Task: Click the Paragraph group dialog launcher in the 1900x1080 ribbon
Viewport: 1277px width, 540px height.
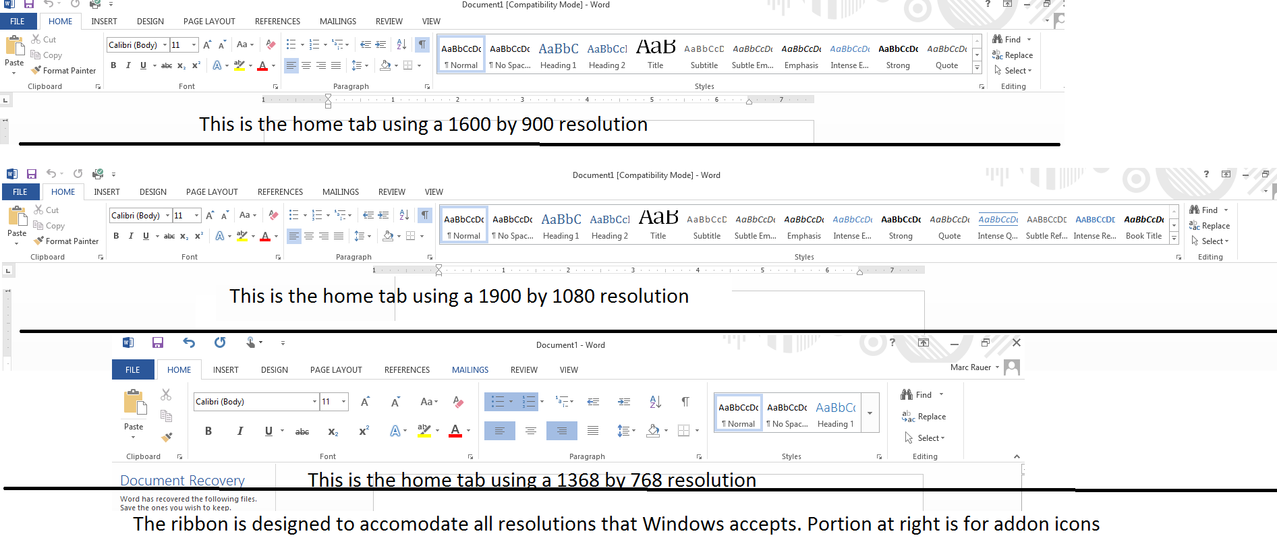Action: (x=430, y=257)
